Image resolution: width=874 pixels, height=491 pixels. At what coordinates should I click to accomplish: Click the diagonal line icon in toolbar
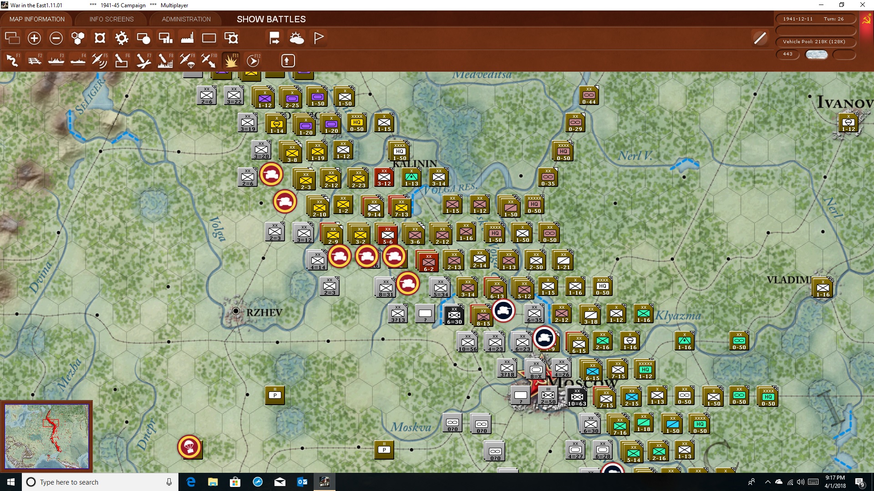tap(760, 38)
